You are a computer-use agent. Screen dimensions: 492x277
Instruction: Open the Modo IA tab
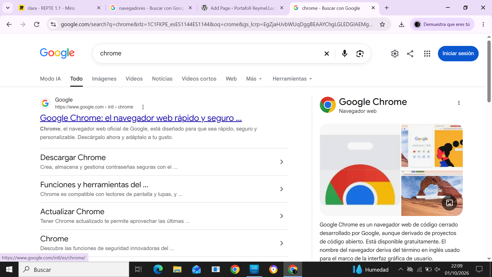coord(50,79)
